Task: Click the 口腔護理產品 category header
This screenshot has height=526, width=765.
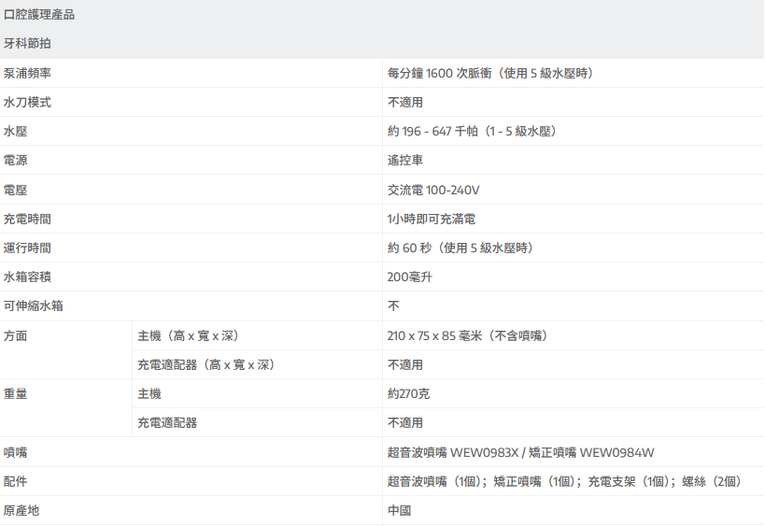Action: tap(39, 15)
